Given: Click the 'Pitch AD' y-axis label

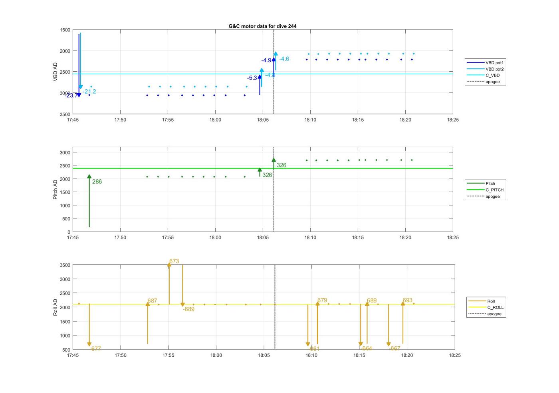Looking at the screenshot, I should tap(56, 189).
